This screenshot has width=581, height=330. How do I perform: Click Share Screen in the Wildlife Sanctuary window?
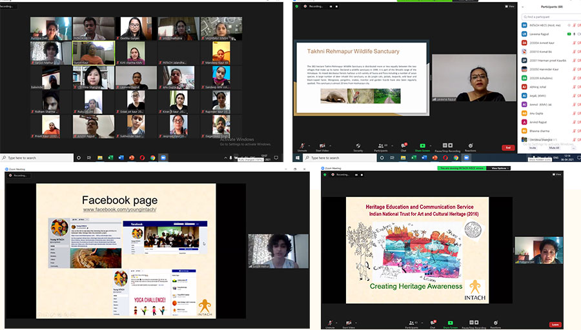[422, 147]
